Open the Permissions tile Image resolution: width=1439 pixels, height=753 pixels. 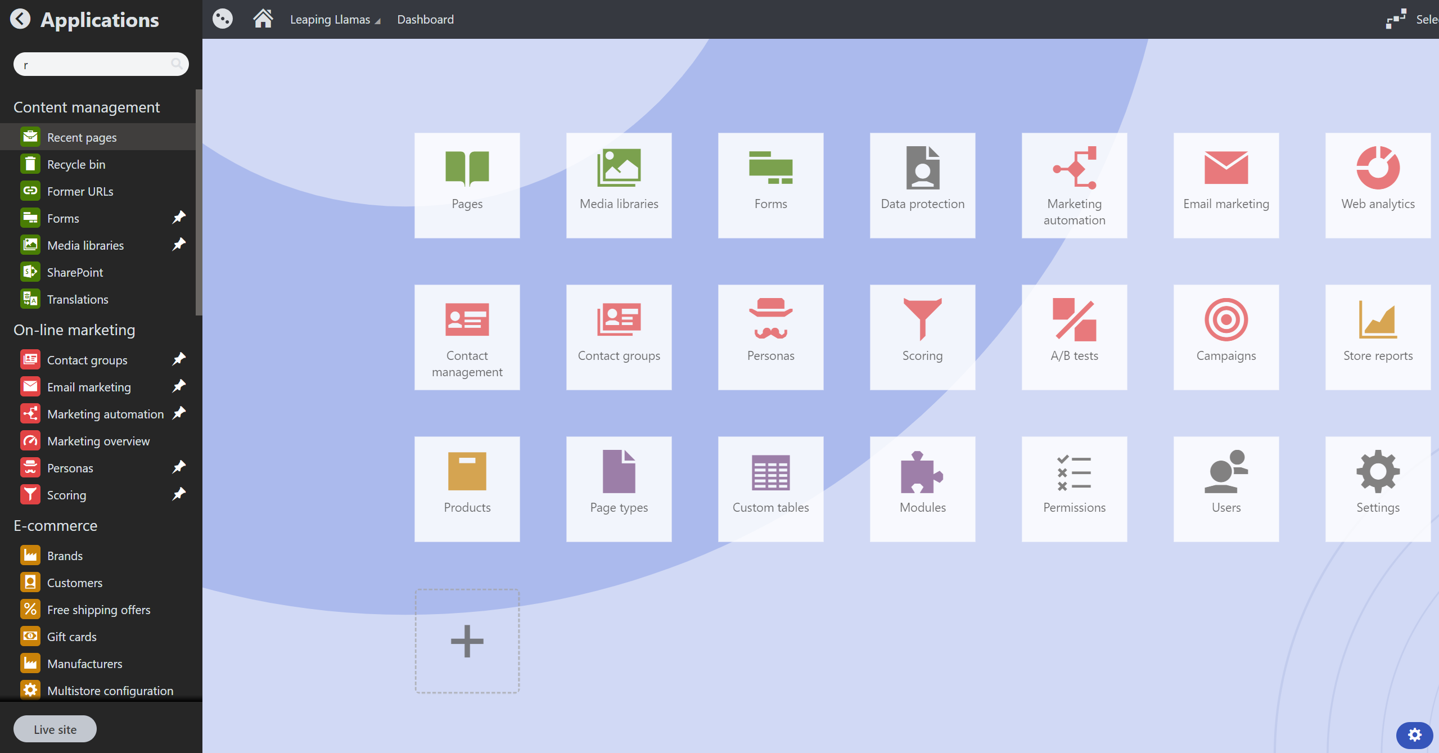click(x=1074, y=489)
